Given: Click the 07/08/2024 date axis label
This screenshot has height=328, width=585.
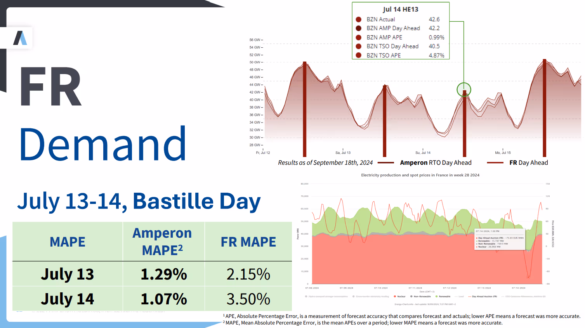Looking at the screenshot, I should [312, 288].
